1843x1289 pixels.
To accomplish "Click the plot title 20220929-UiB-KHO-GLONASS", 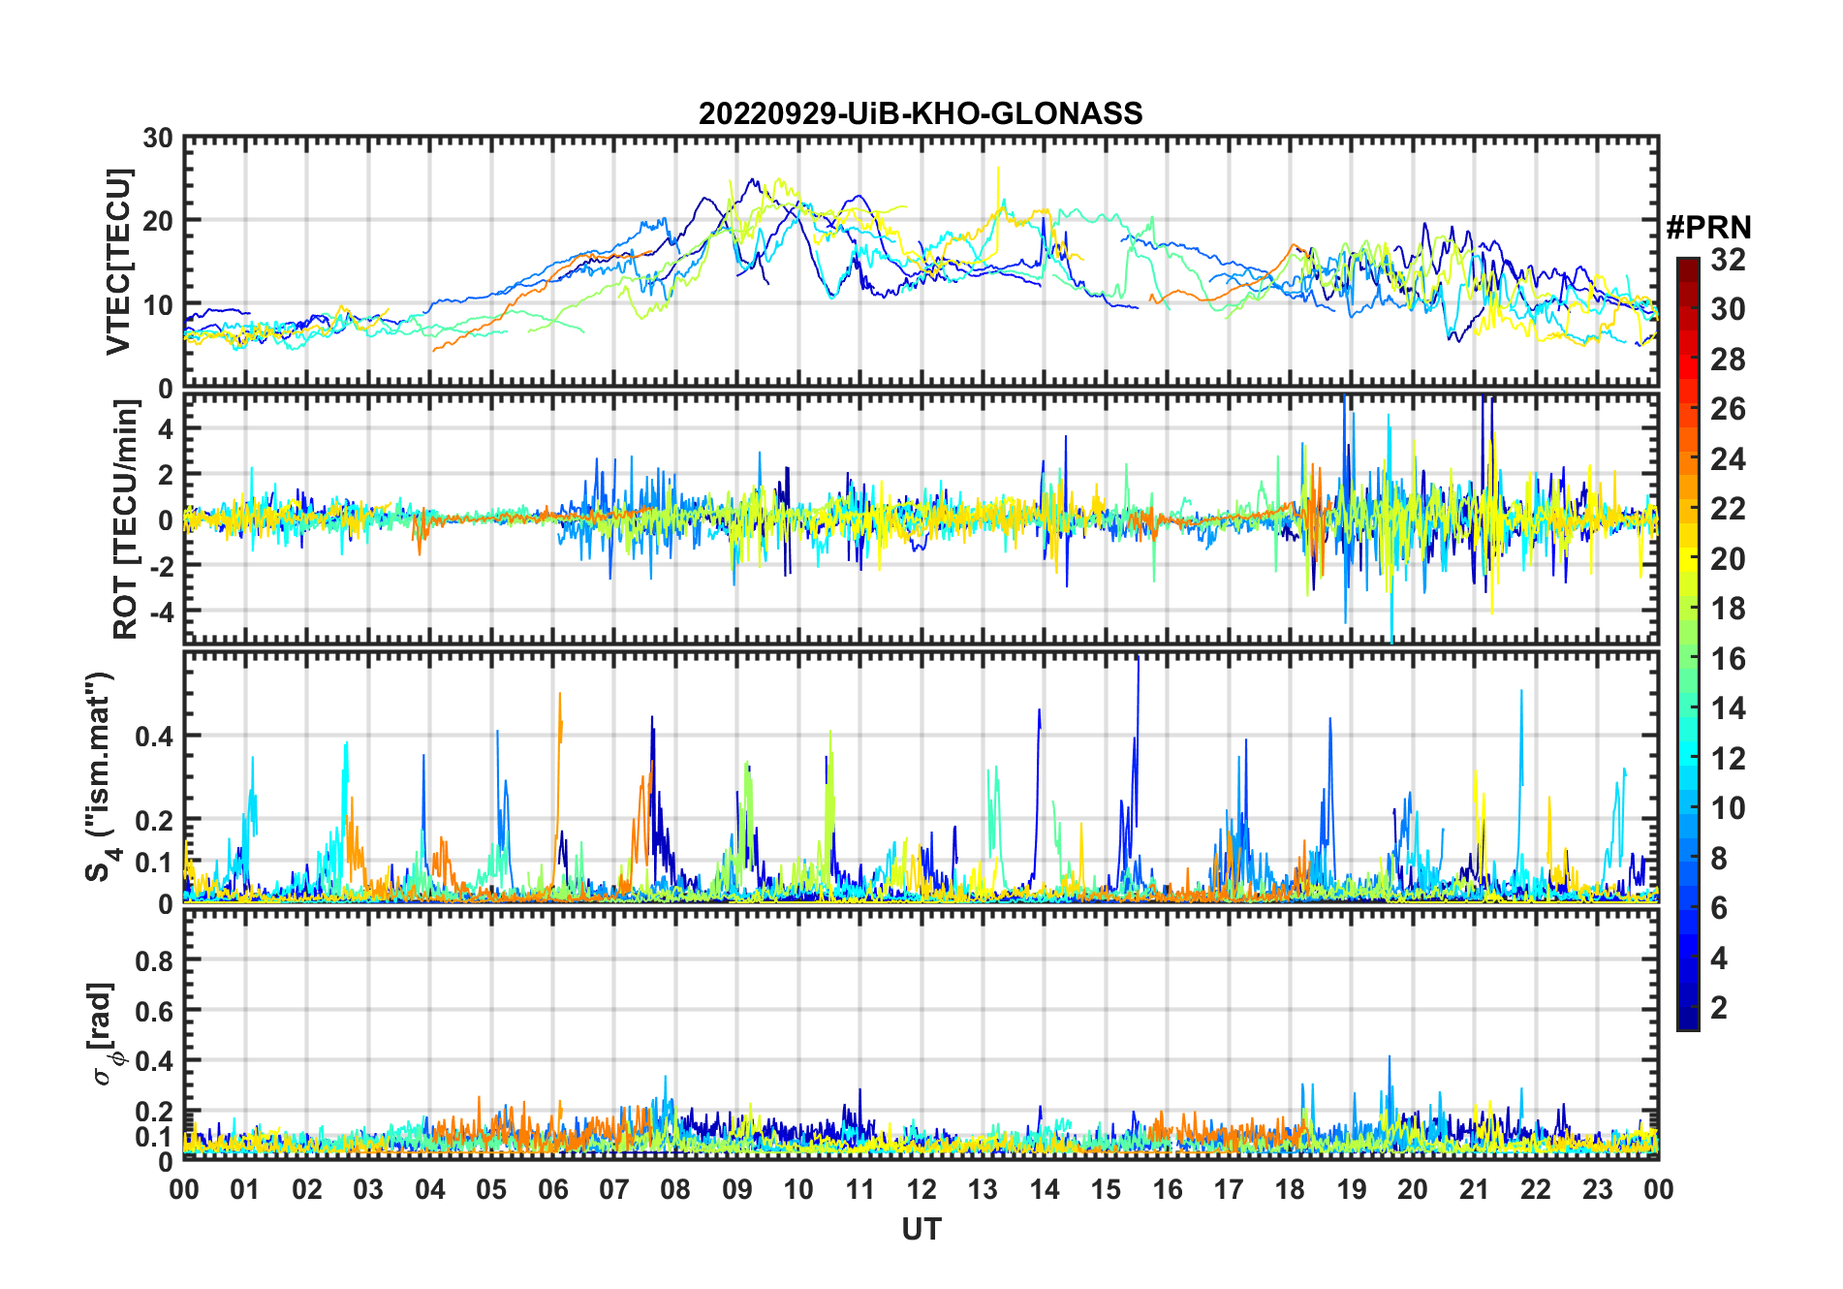I will click(921, 113).
